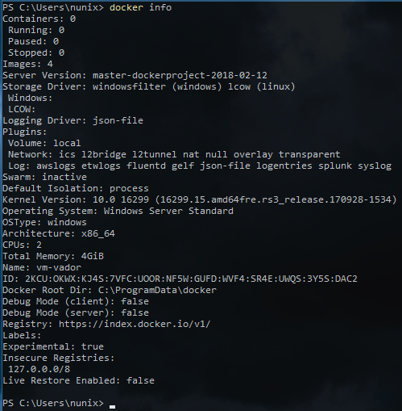Click the Architecture x86_64 value

98,233
